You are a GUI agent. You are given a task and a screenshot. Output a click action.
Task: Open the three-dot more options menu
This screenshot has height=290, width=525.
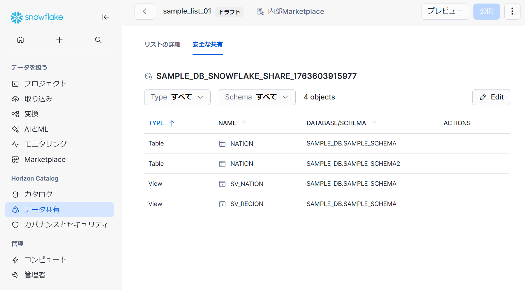tap(512, 12)
